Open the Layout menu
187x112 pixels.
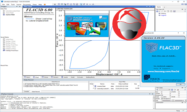[19, 5]
